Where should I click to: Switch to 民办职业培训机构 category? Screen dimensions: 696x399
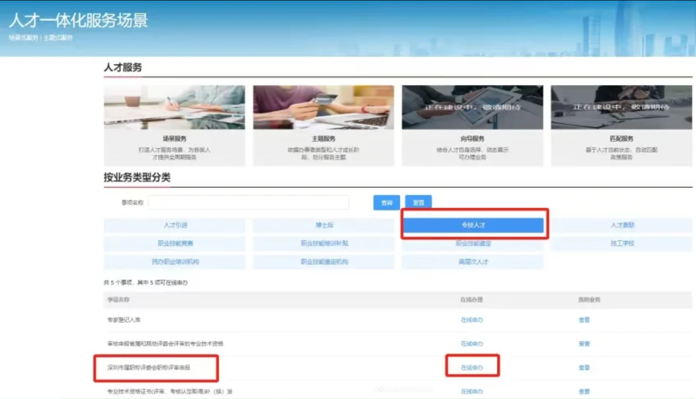(175, 262)
